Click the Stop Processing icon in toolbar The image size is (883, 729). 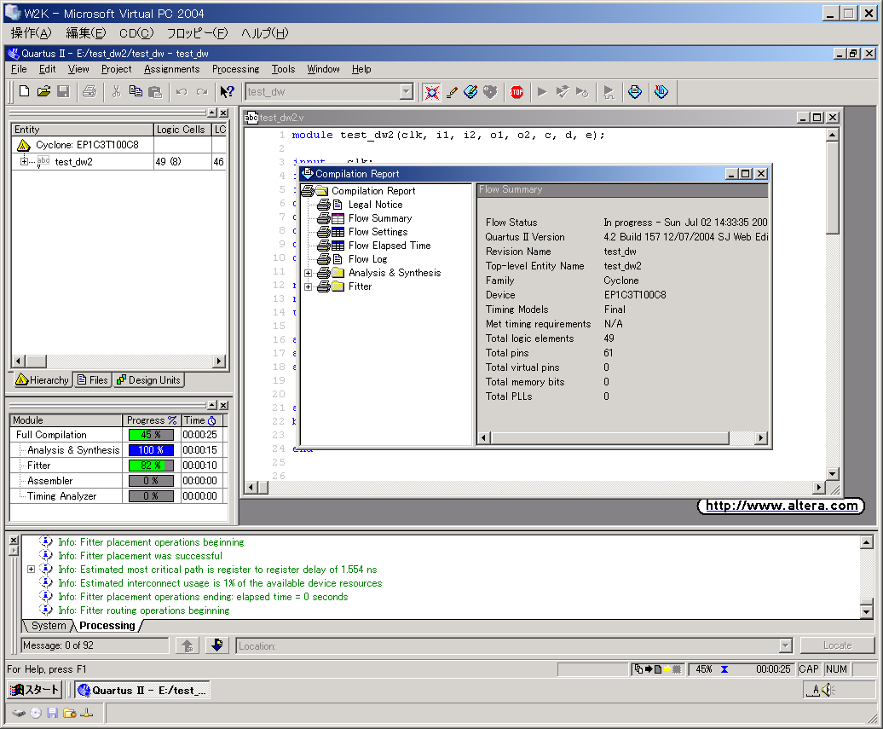pyautogui.click(x=517, y=92)
